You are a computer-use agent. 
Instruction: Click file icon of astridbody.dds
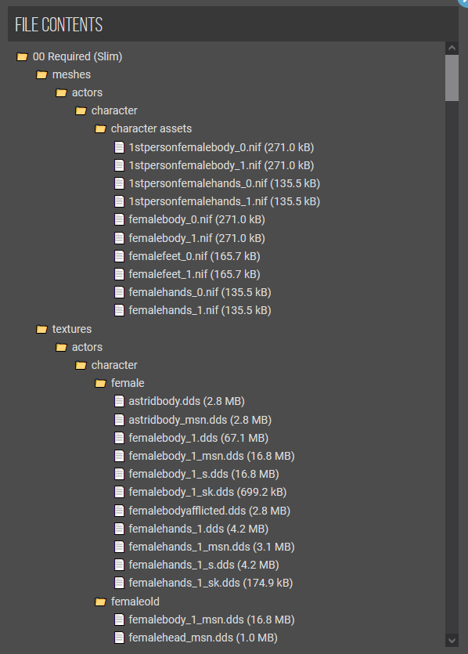119,401
